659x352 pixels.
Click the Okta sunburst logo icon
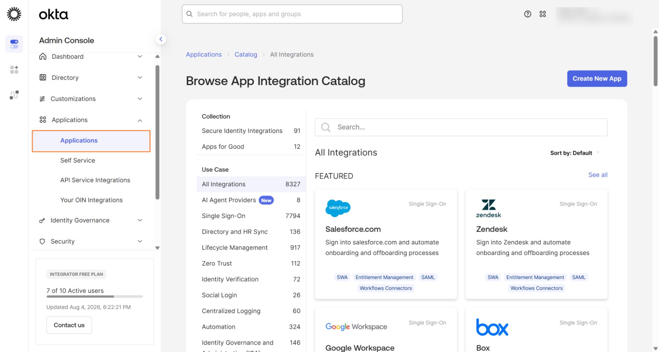(14, 14)
